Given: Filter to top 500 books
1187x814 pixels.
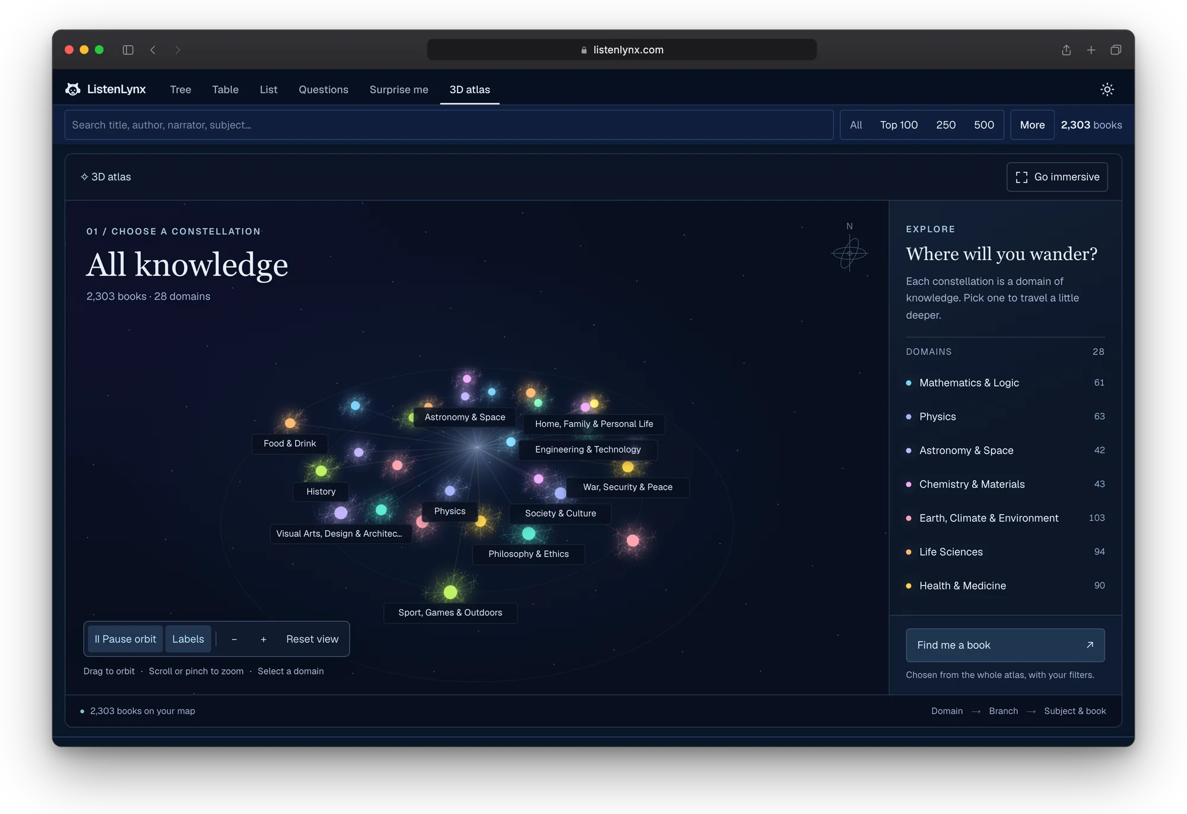Looking at the screenshot, I should 983,125.
